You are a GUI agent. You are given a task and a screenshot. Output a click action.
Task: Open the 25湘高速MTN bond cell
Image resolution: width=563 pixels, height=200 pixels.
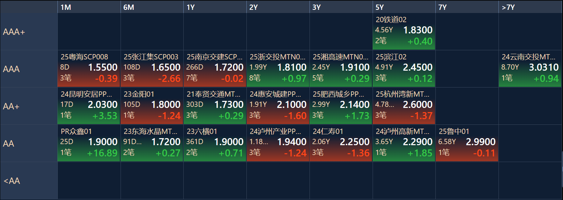(341, 69)
